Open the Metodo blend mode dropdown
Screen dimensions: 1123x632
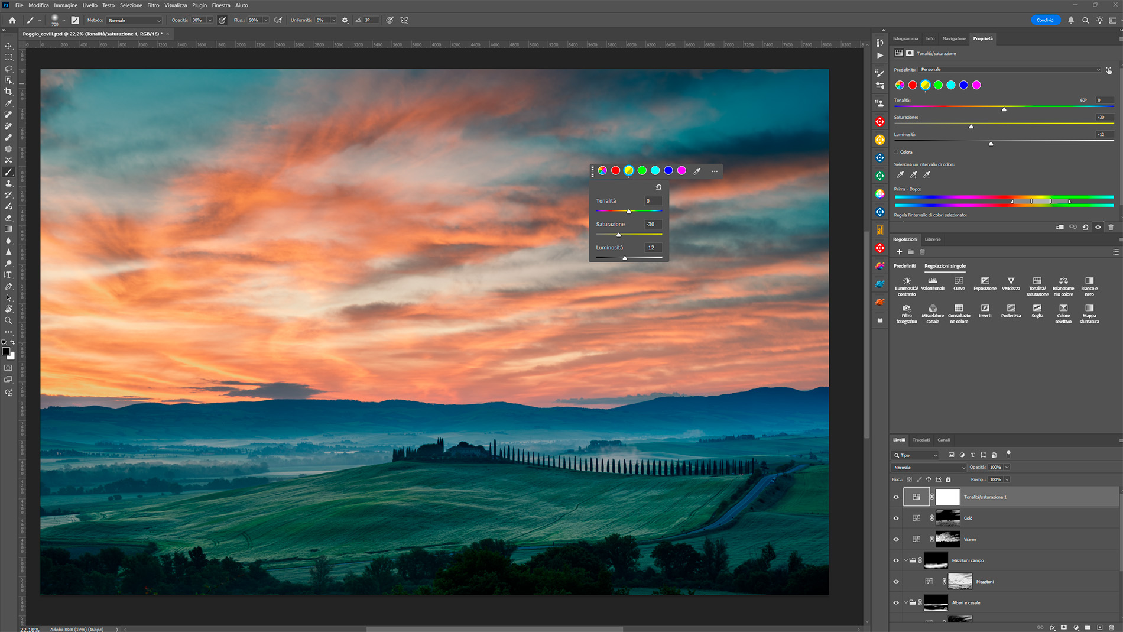(x=134, y=20)
